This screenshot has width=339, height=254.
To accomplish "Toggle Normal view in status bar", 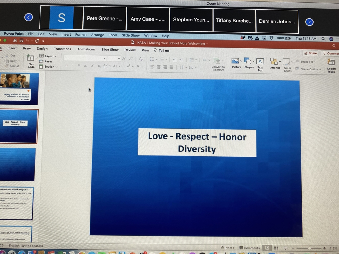I will 267,248.
